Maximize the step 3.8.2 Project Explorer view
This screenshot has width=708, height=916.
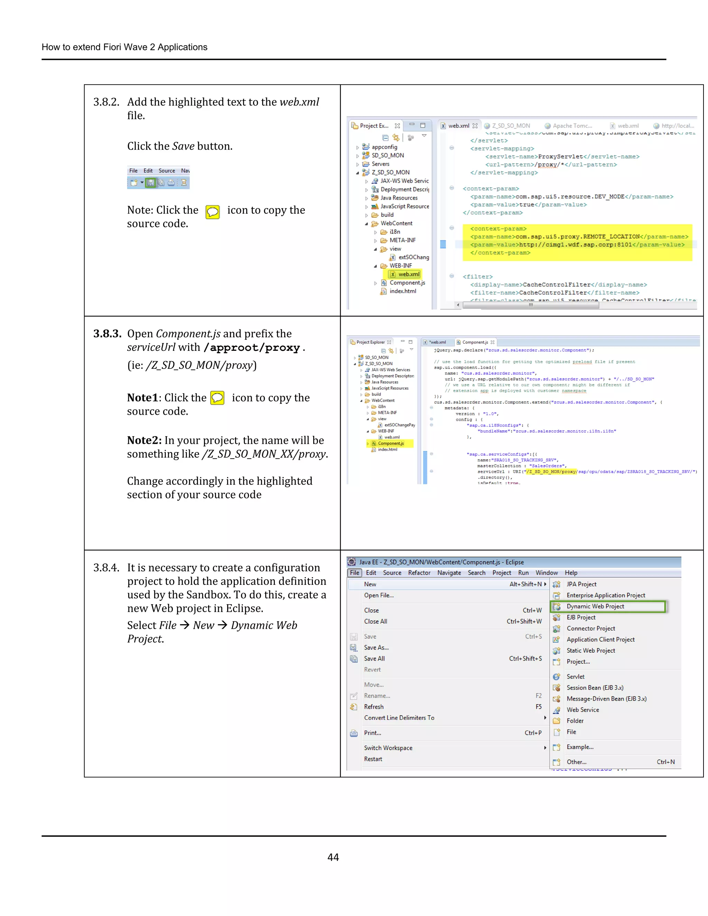point(423,125)
